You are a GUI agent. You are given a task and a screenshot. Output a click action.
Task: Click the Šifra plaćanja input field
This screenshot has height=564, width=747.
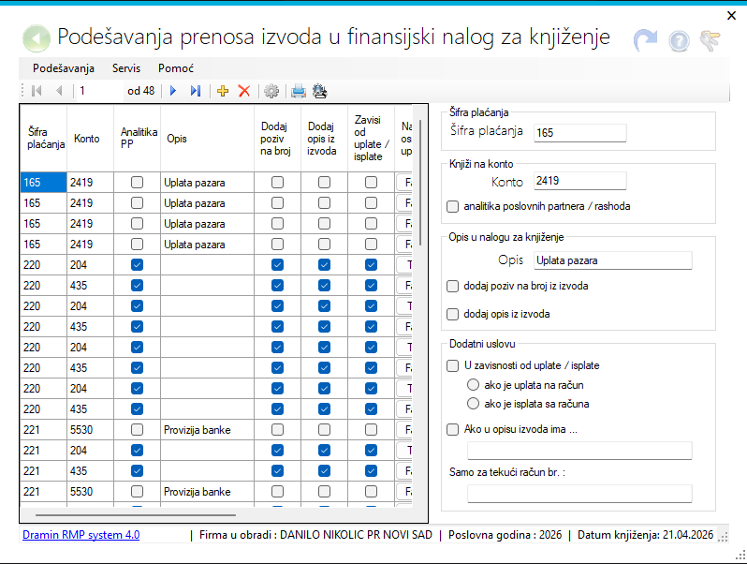pyautogui.click(x=579, y=132)
